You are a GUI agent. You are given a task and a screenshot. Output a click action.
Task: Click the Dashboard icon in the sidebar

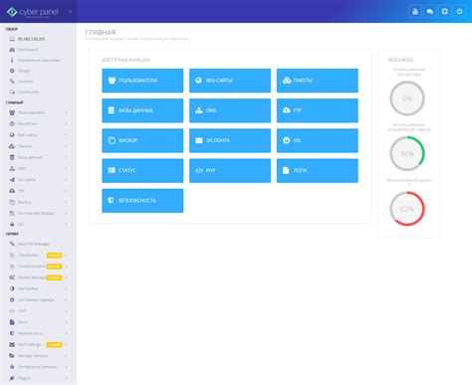coord(12,50)
